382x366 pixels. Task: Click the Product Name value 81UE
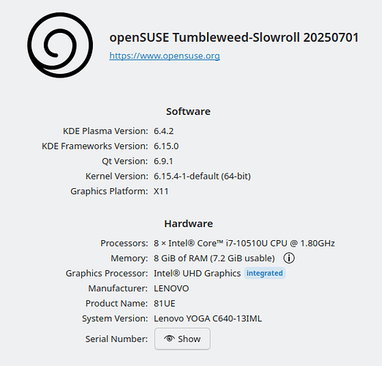pyautogui.click(x=165, y=304)
